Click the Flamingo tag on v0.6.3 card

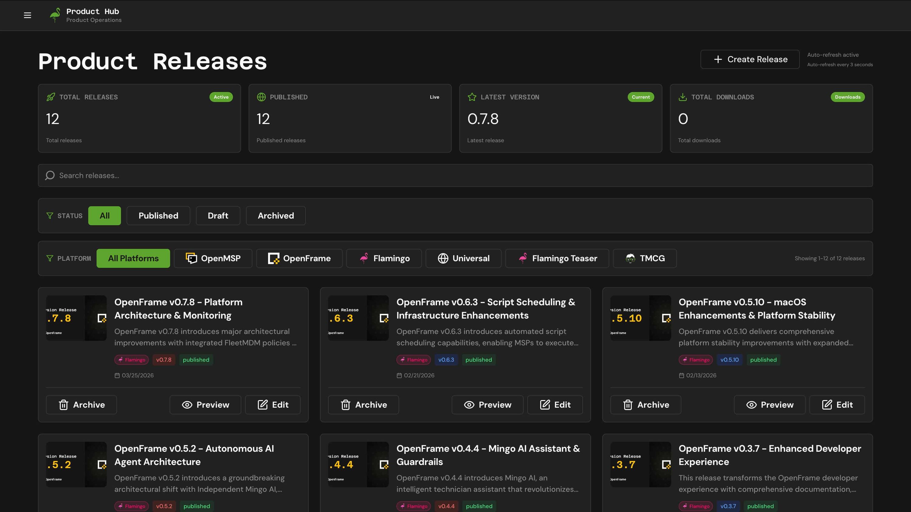pos(414,360)
